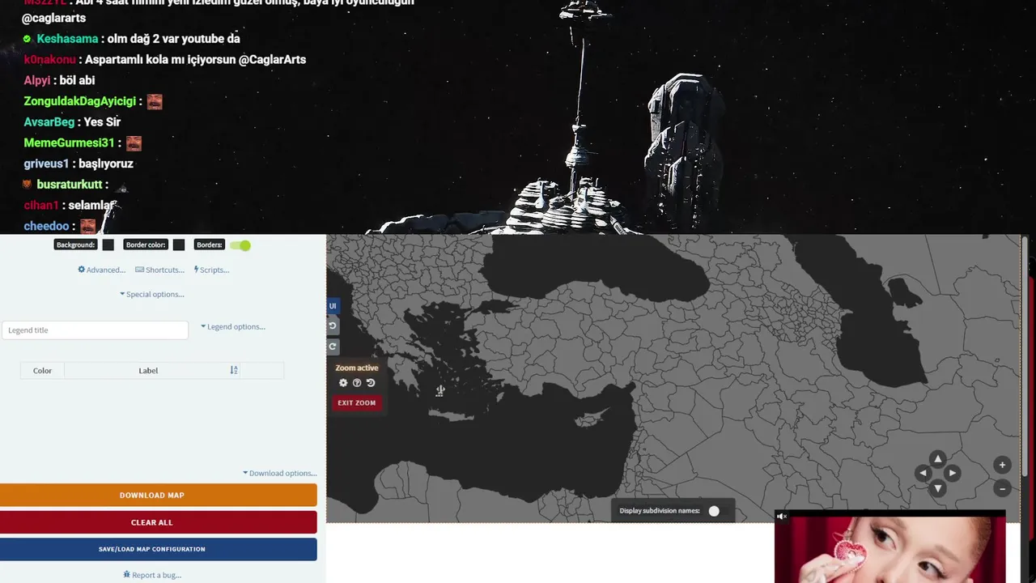
Task: Reset zoom with the circular arrow icon
Action: (x=371, y=383)
